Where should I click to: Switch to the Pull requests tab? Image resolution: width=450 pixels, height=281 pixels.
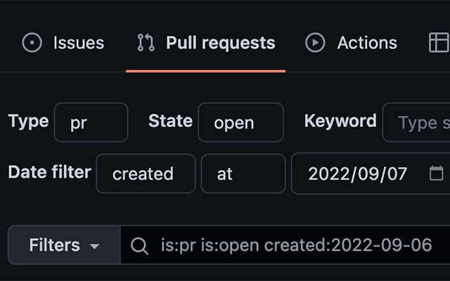coord(220,43)
